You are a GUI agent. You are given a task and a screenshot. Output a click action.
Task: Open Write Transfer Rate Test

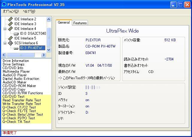tap(22, 104)
